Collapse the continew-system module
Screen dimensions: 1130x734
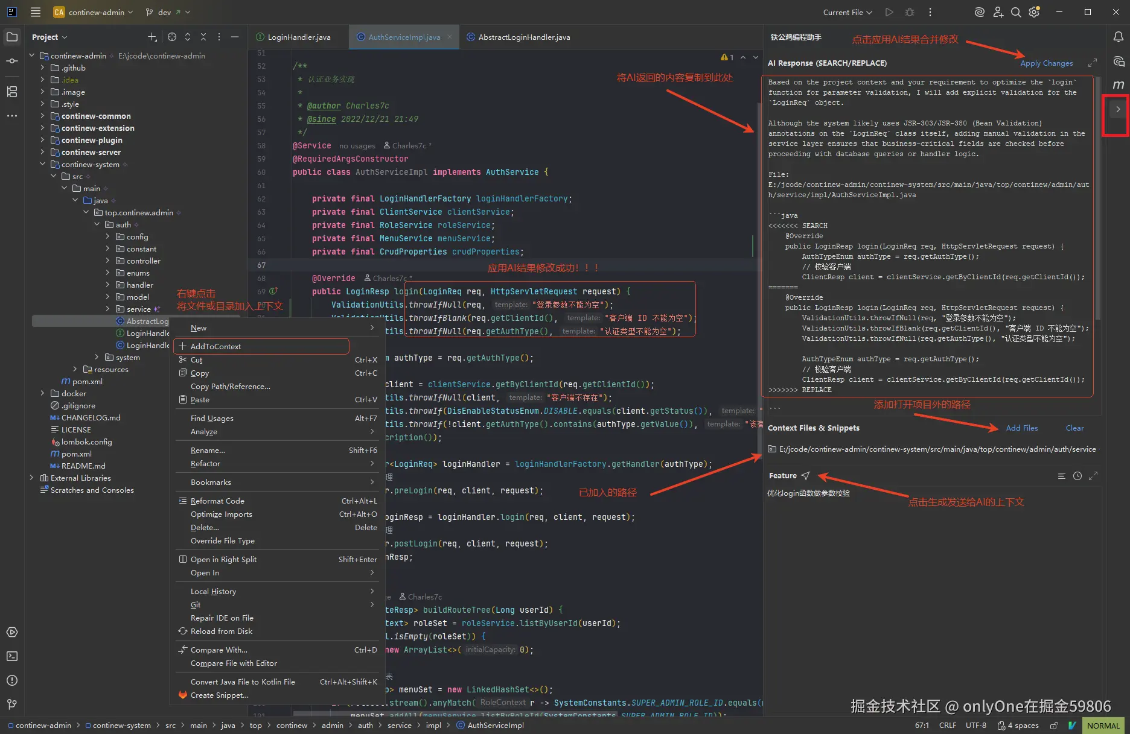pos(42,164)
